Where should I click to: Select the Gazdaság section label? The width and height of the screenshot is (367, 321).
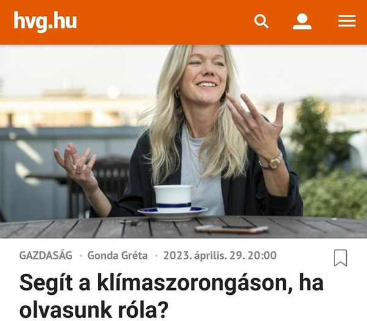pos(46,256)
